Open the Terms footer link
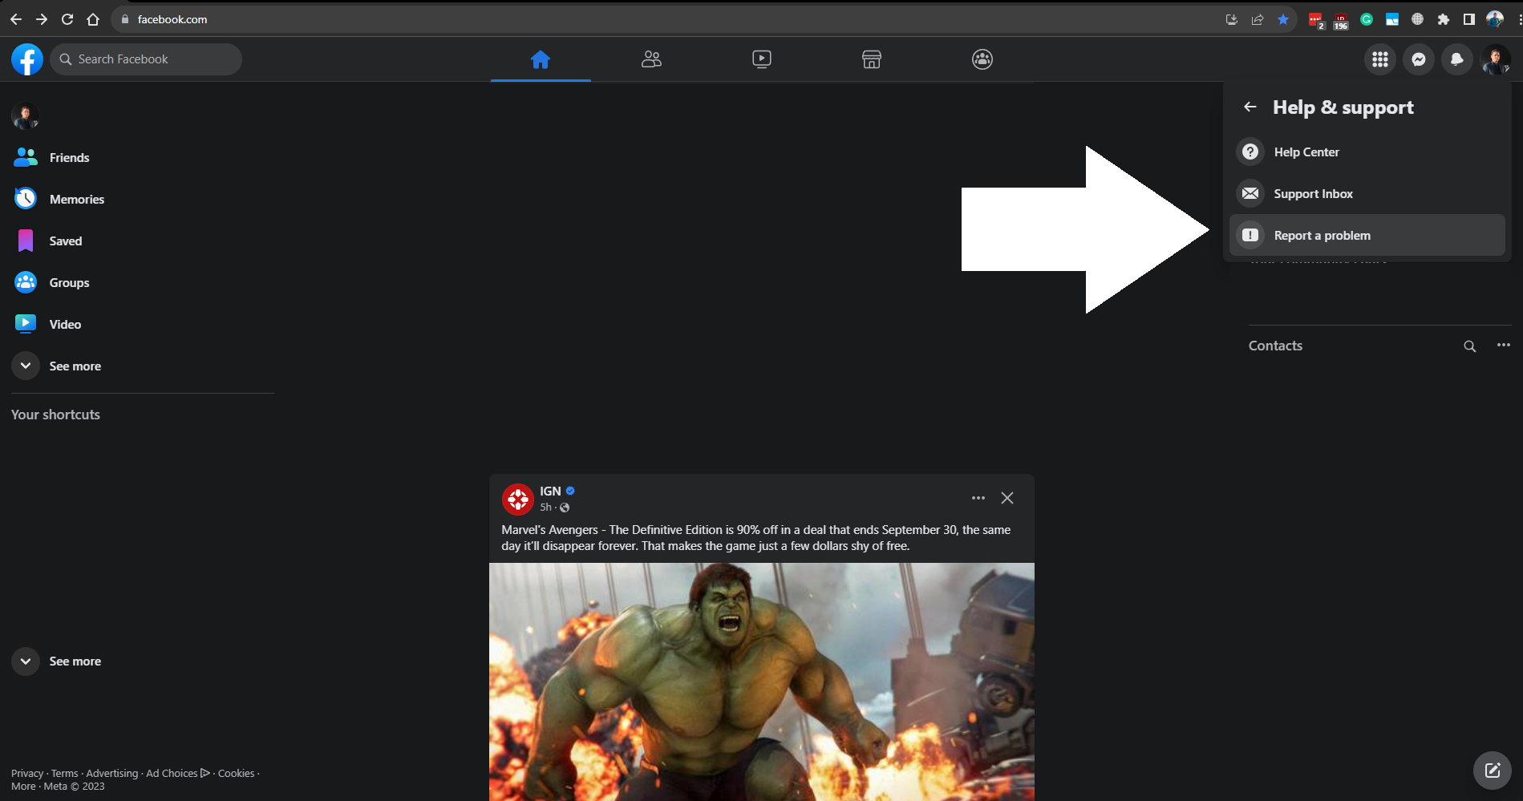This screenshot has width=1523, height=801. (x=65, y=774)
